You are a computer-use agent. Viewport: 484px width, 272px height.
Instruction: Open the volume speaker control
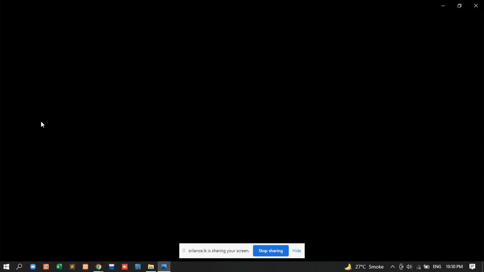pos(409,267)
